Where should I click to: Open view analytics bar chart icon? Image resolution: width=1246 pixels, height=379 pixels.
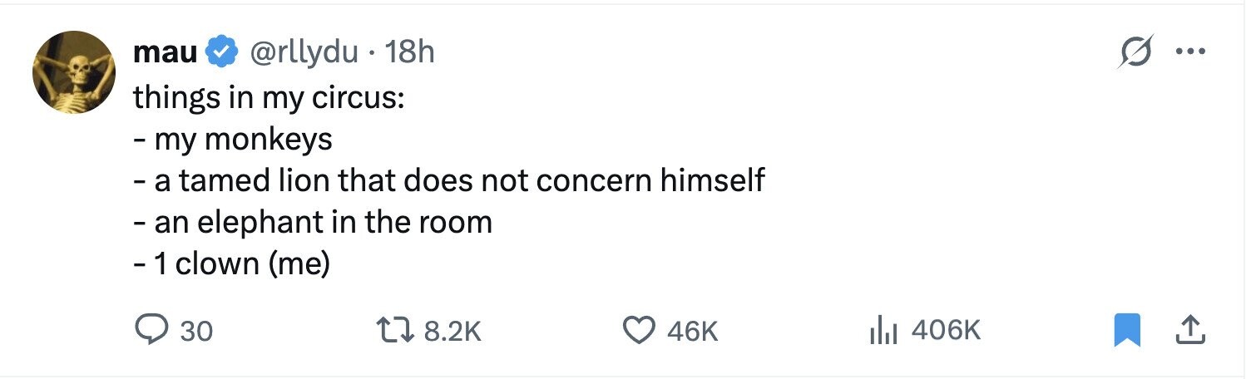tap(883, 331)
